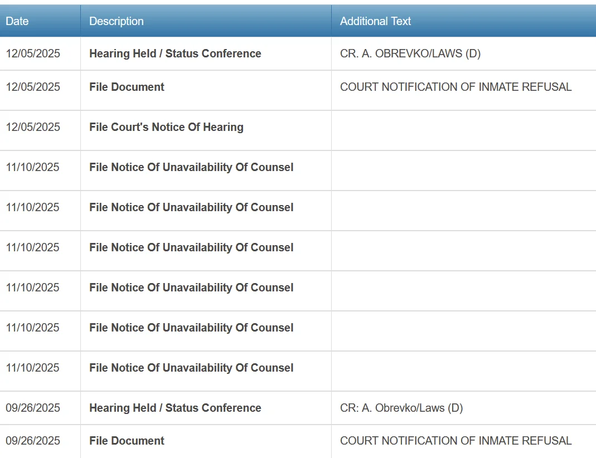The width and height of the screenshot is (596, 458).
Task: Open the File Document entry dated 12/05/2025
Action: click(x=127, y=87)
